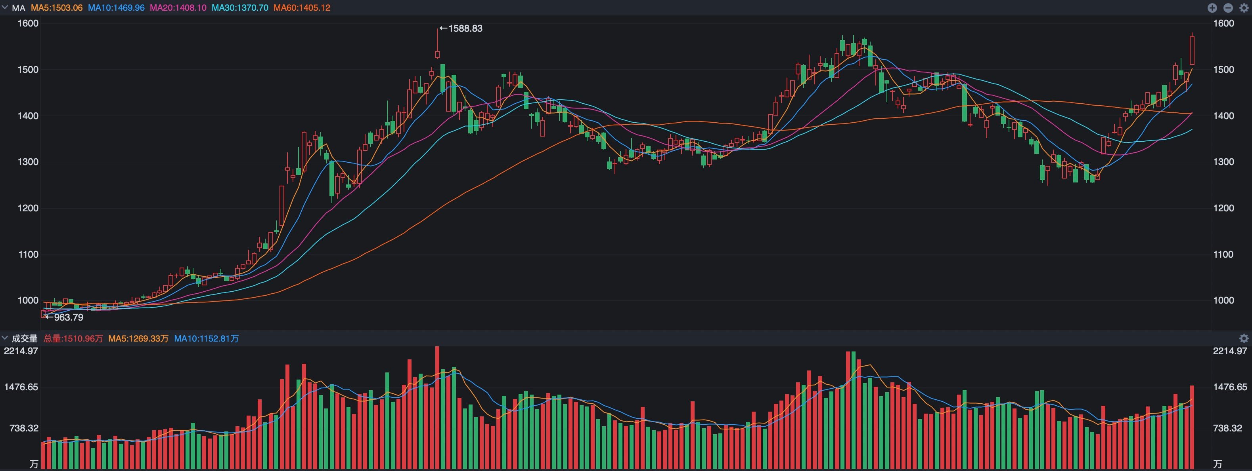Collapse the 成交量 volume panel chevron

point(5,338)
